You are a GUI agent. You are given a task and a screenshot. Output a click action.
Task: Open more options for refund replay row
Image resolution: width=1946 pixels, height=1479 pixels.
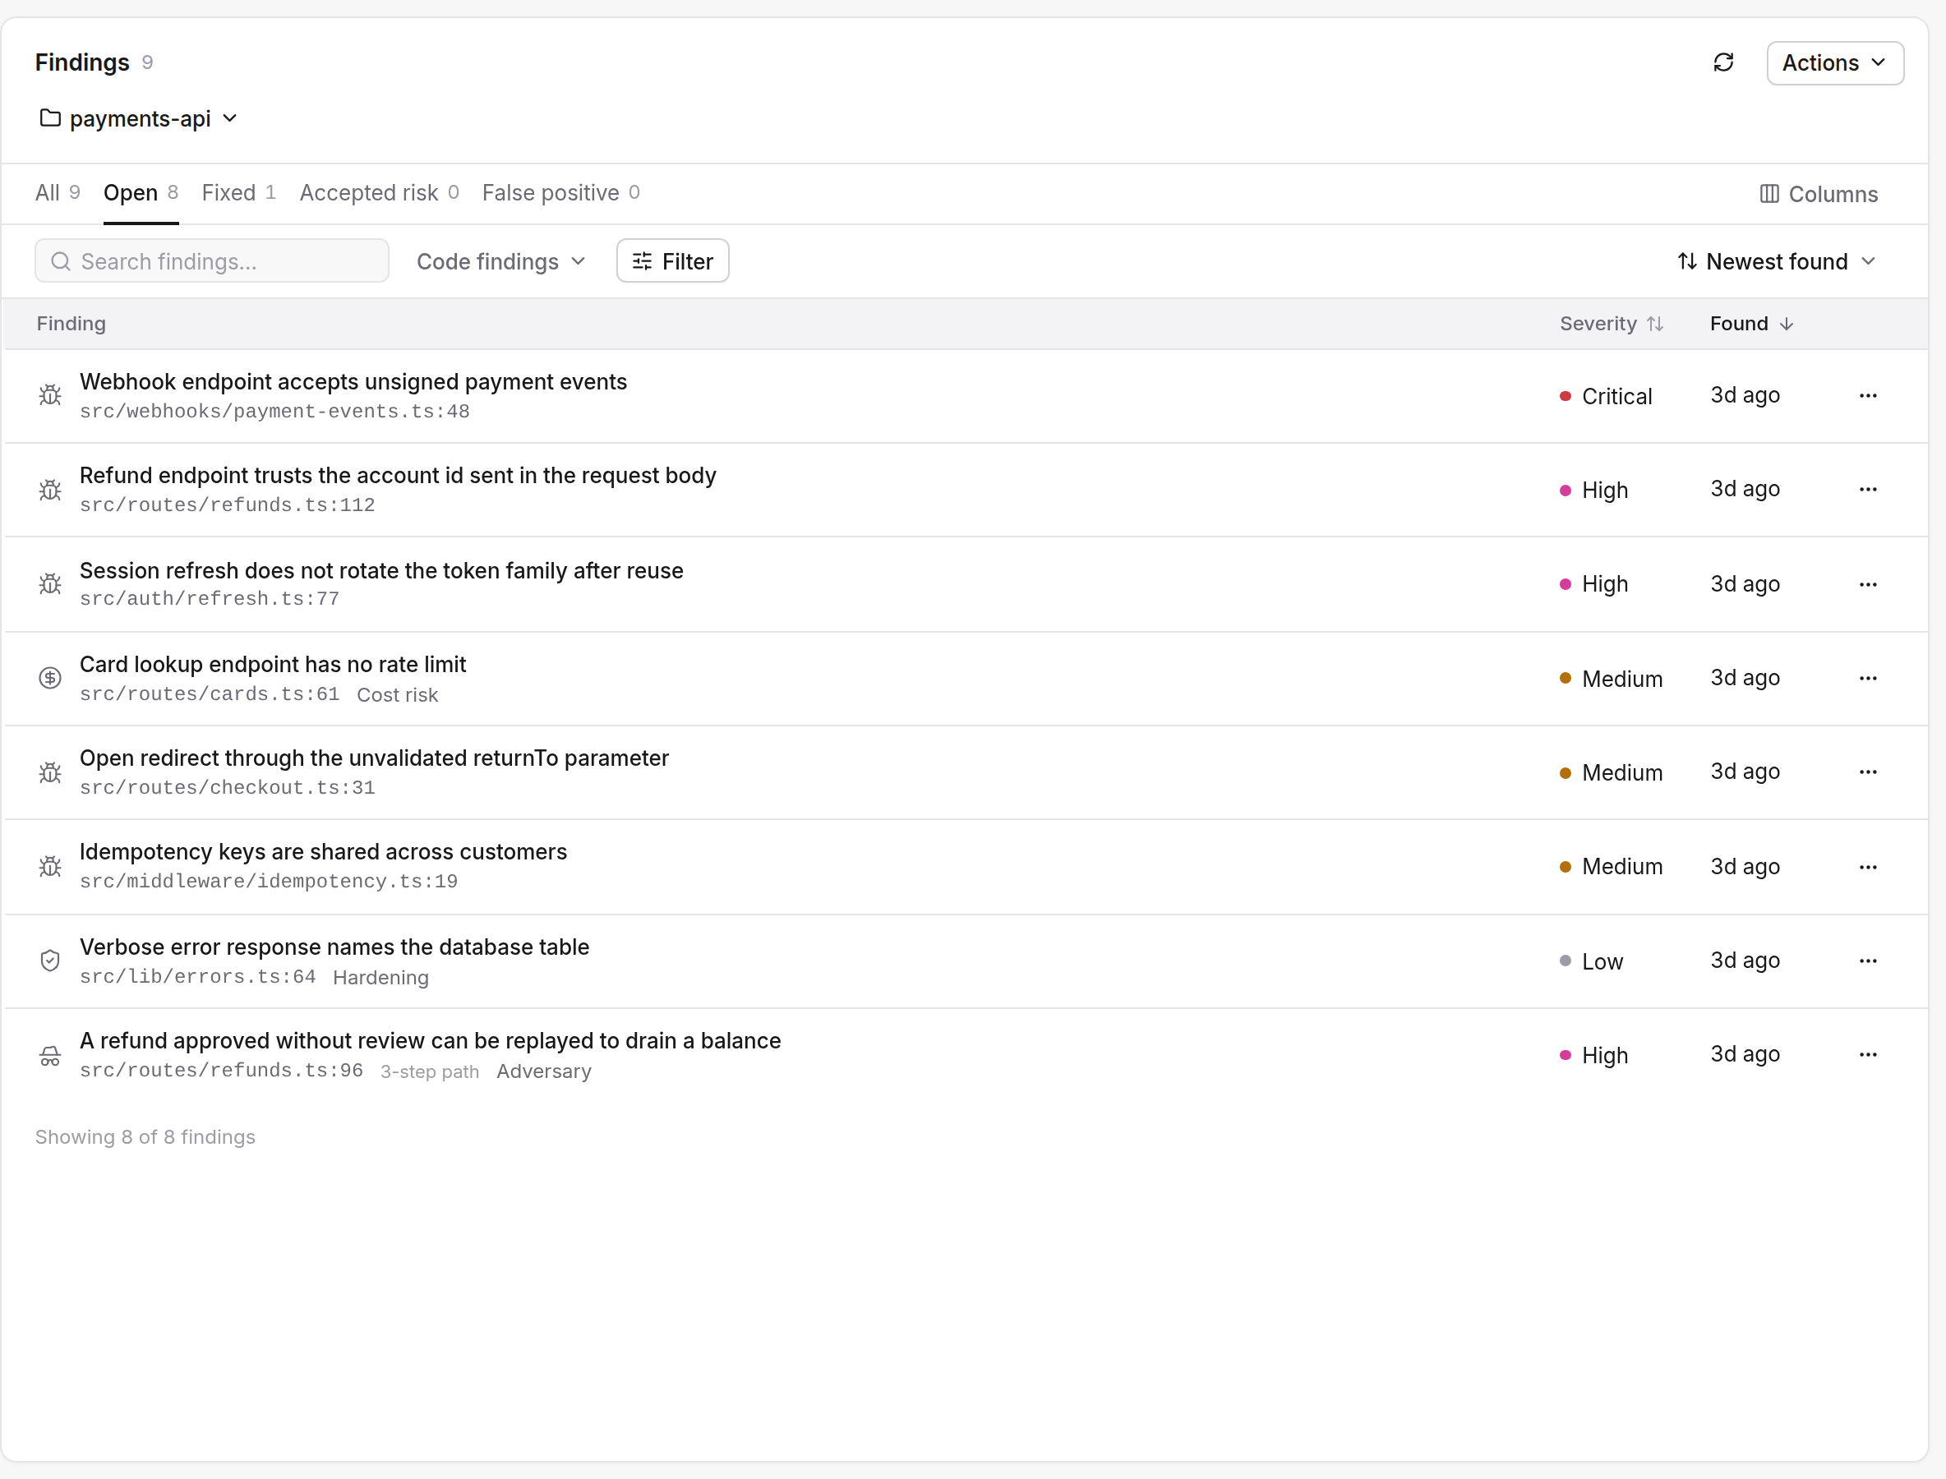tap(1868, 1055)
